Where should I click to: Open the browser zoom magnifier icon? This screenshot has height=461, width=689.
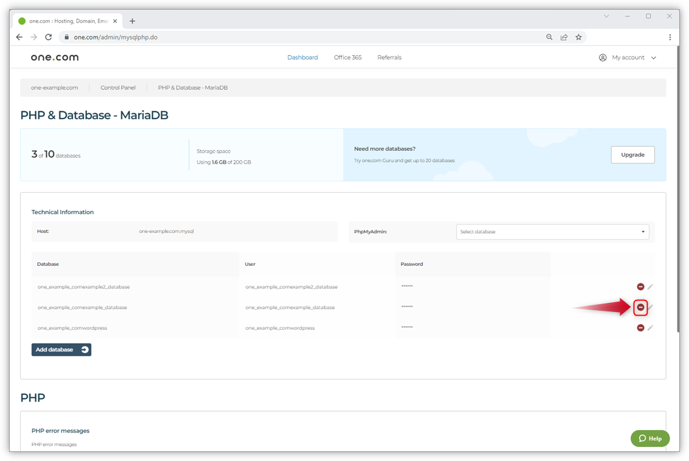(x=549, y=37)
